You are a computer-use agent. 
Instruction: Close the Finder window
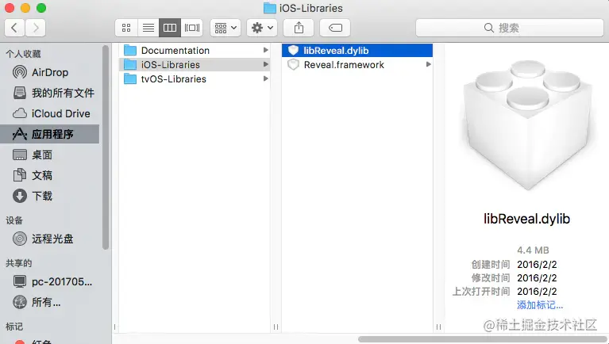point(10,8)
